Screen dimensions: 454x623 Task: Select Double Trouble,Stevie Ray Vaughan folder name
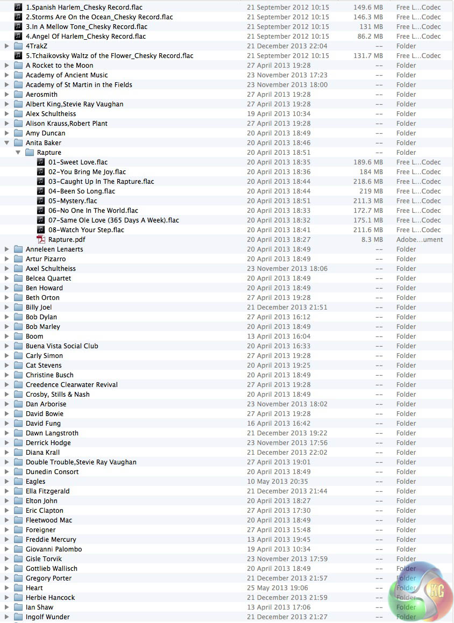tap(81, 462)
